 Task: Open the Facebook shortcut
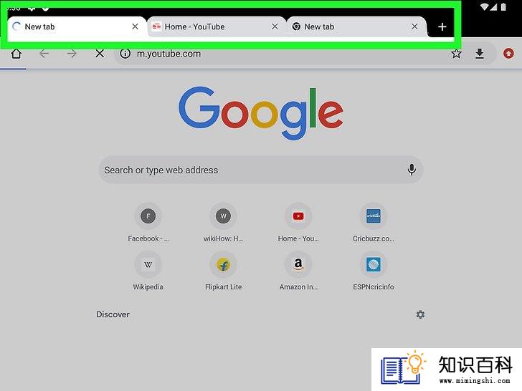148,223
